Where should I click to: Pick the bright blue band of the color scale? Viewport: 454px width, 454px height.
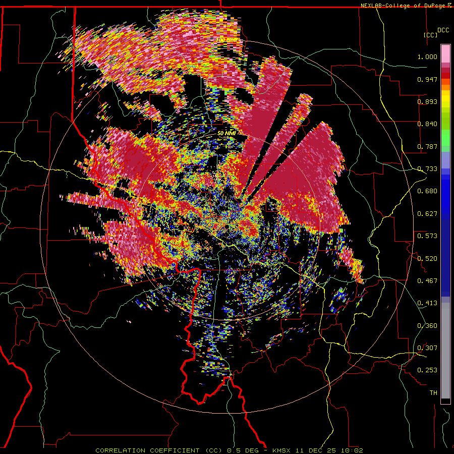(445, 194)
